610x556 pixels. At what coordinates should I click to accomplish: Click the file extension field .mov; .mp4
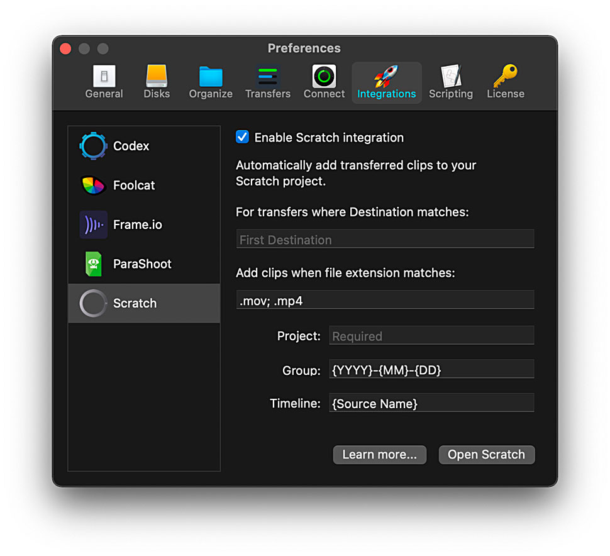(385, 300)
